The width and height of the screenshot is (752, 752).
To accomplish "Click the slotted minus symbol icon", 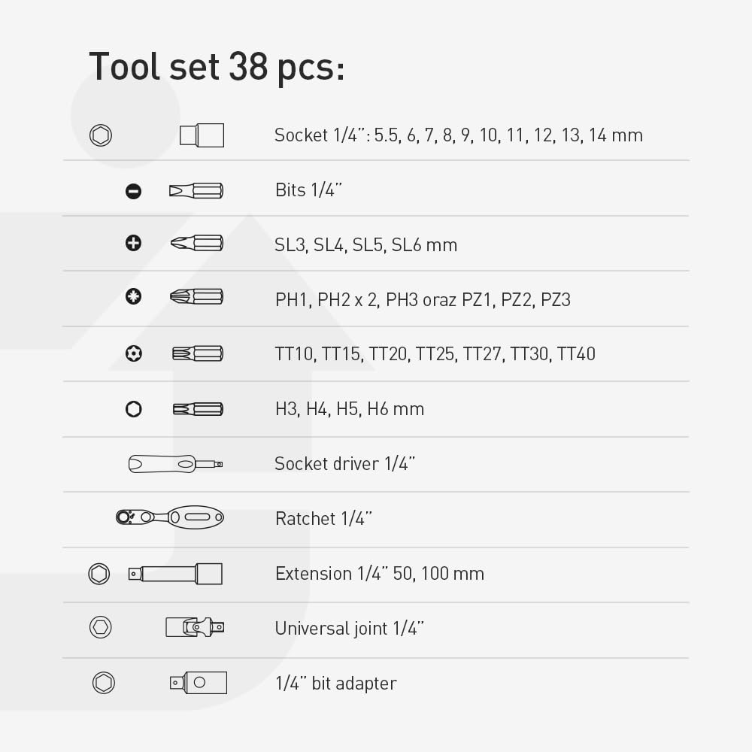I will pyautogui.click(x=133, y=191).
